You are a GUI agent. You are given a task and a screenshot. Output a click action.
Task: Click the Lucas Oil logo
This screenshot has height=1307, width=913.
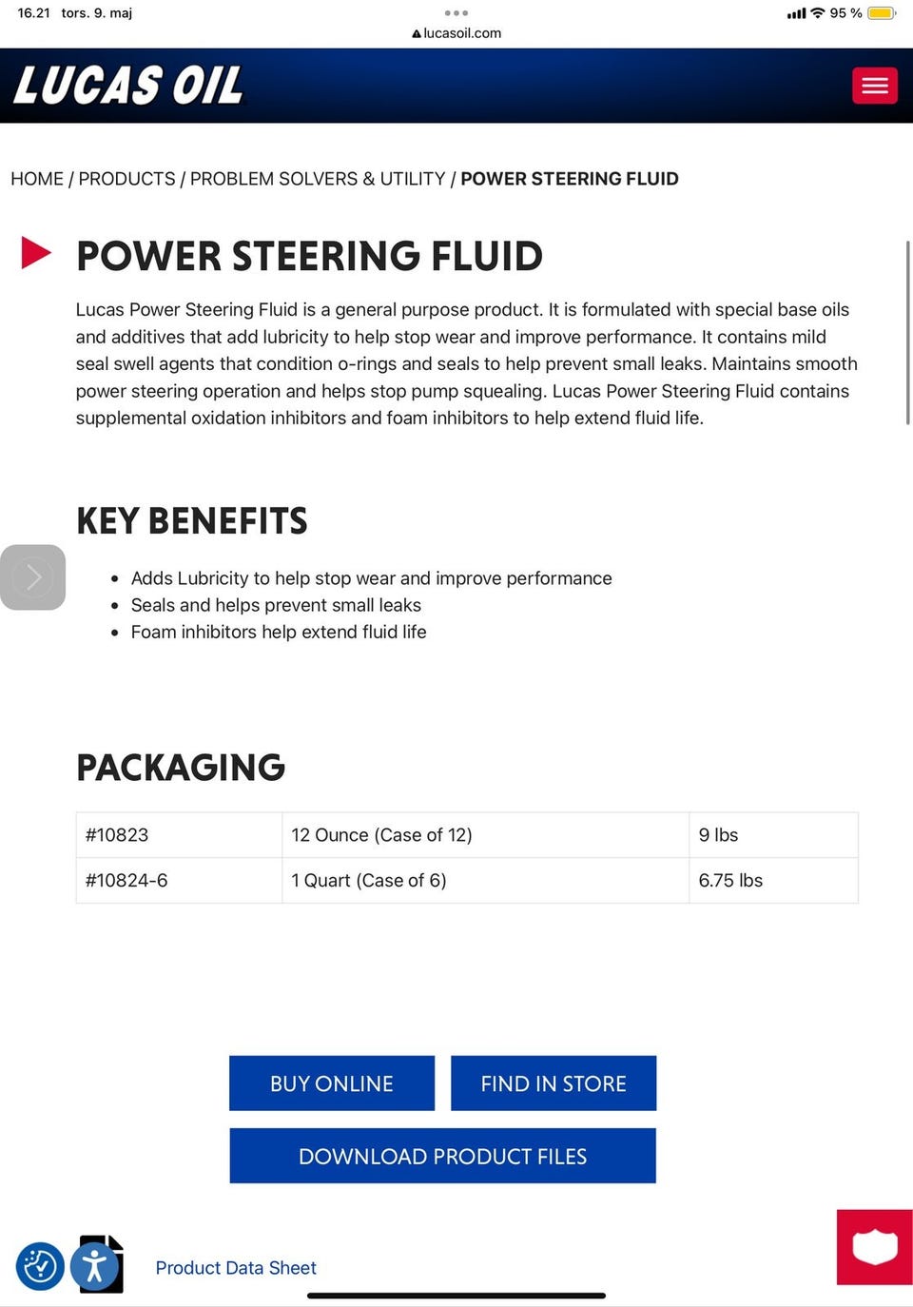pyautogui.click(x=128, y=86)
